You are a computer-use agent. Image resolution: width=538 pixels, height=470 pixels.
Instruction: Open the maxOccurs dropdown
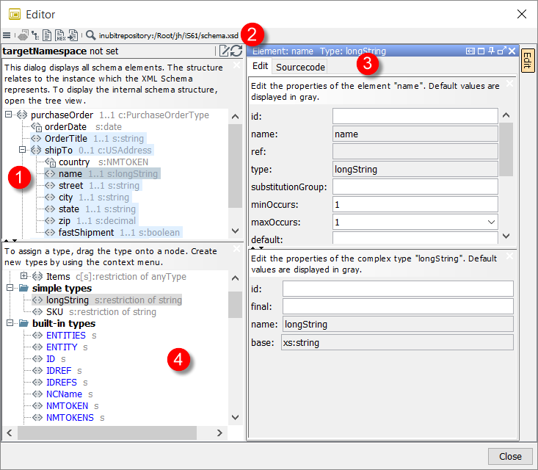491,222
